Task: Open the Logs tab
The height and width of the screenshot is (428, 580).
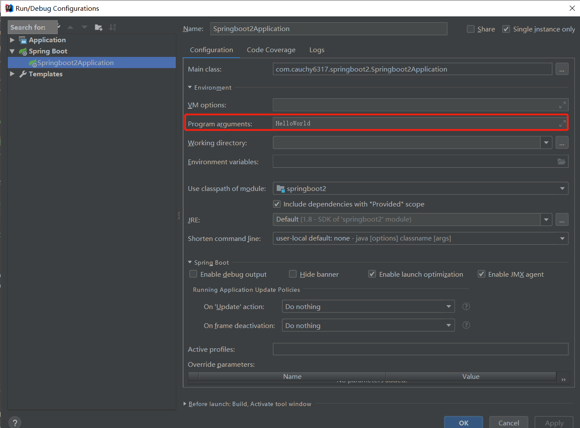Action: (317, 50)
